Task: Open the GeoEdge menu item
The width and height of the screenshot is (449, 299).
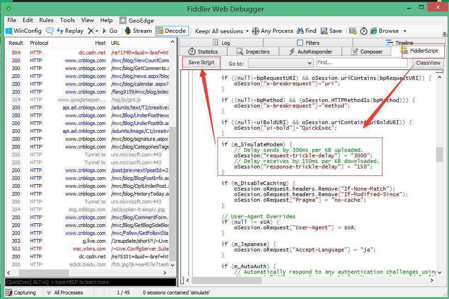Action: pyautogui.click(x=137, y=20)
